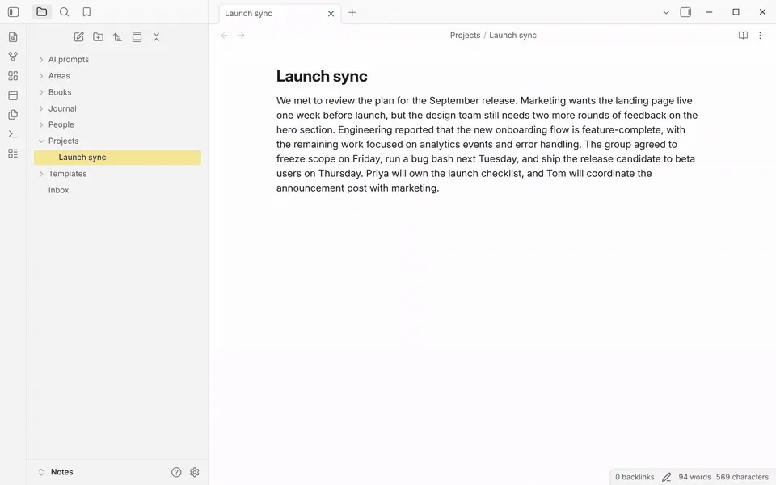Navigate back

point(225,36)
